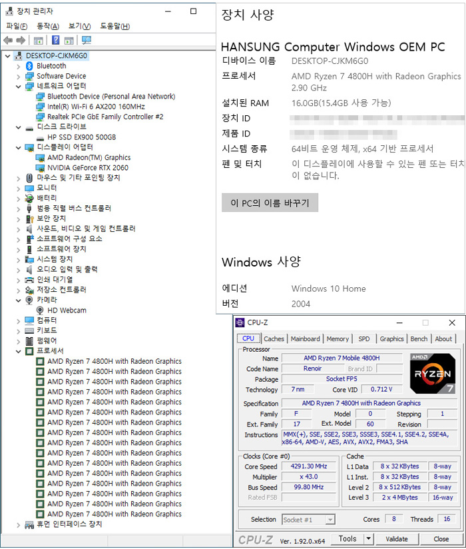Click the Code Name Renoir field
The image size is (466, 549).
313,368
